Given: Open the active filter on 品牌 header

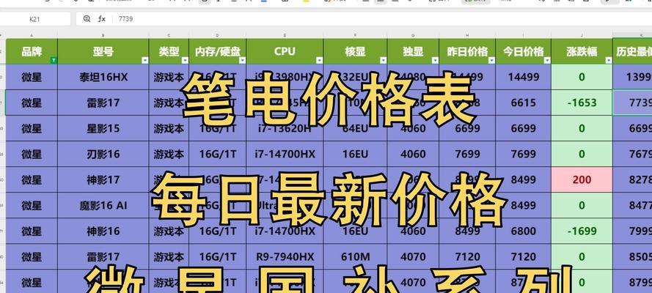Looking at the screenshot, I should tap(54, 61).
